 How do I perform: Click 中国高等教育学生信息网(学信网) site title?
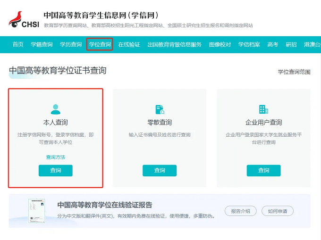pyautogui.click(x=101, y=16)
